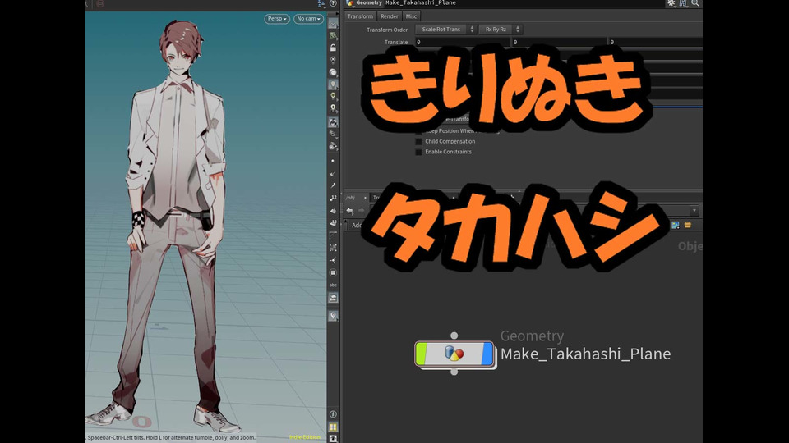Toggle the display materials checkered sphere icon
The image size is (789, 443).
pyautogui.click(x=333, y=122)
